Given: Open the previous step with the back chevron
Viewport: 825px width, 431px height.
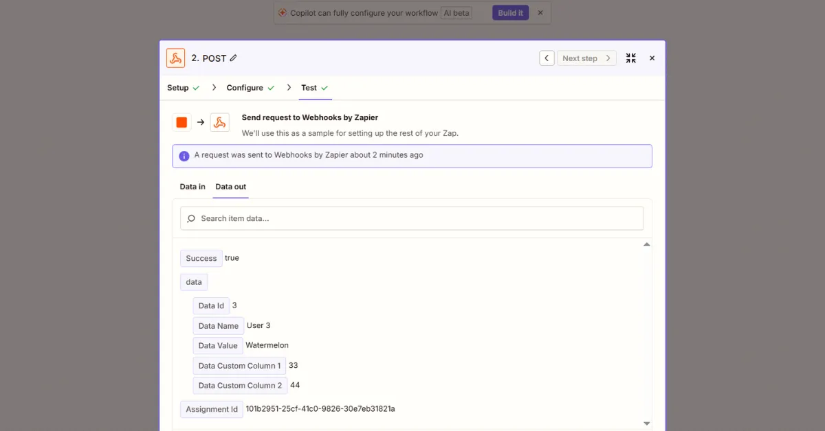Looking at the screenshot, I should click(x=547, y=58).
